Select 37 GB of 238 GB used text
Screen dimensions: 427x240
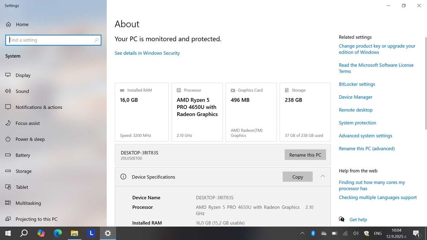(x=304, y=136)
